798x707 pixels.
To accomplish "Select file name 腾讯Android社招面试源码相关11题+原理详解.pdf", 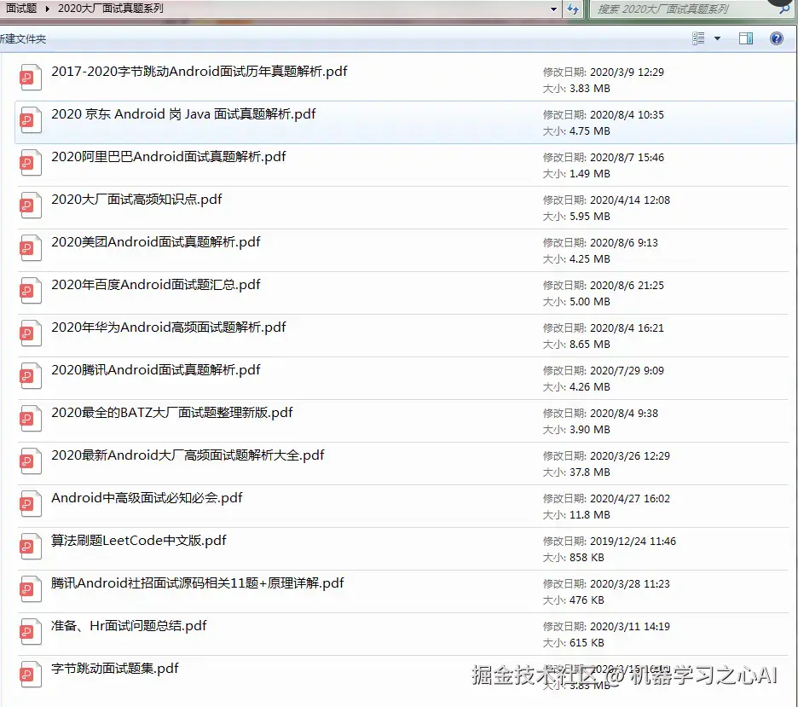I will pos(198,583).
